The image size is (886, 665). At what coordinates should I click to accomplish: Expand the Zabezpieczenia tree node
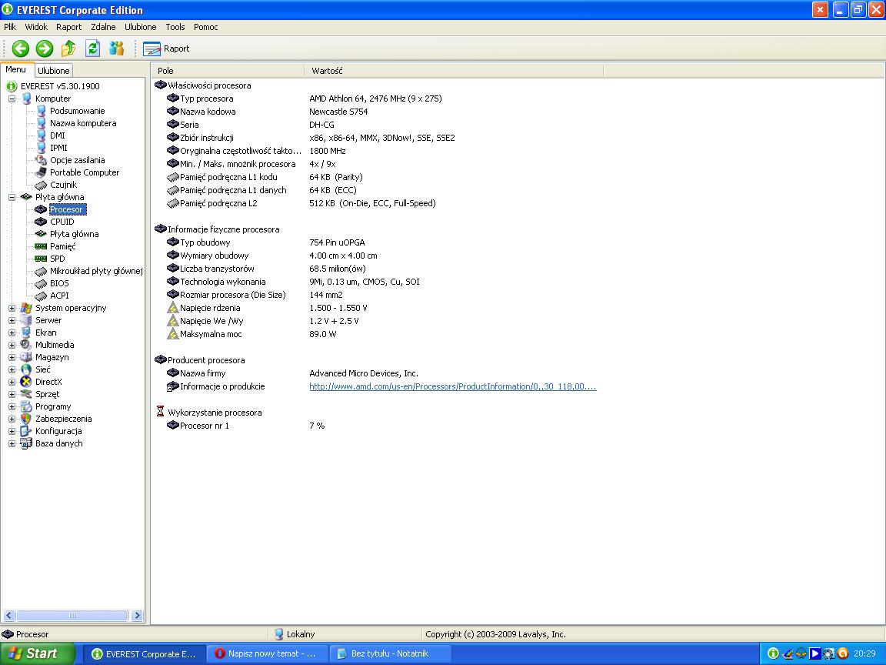12,419
